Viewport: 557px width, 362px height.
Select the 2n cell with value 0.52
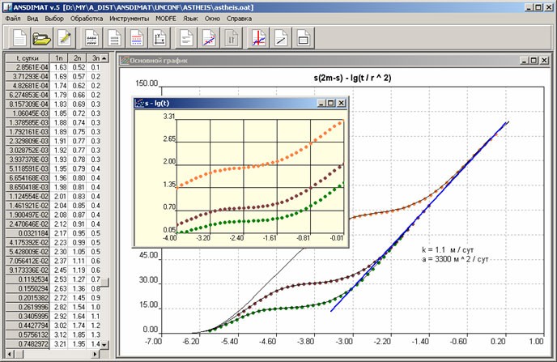[78, 67]
